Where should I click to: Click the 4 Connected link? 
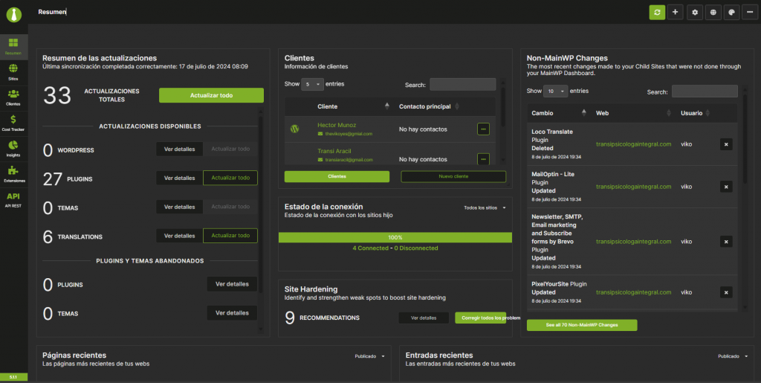370,248
